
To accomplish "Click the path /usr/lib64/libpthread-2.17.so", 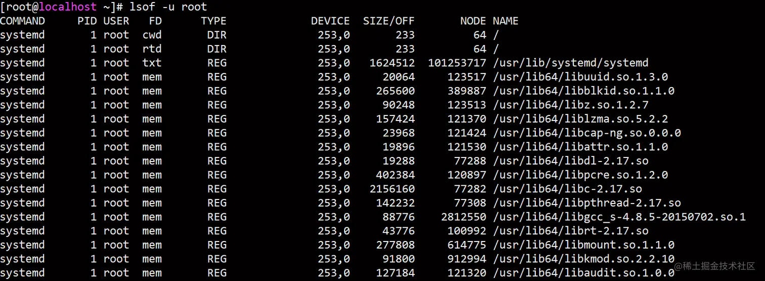I will pyautogui.click(x=586, y=203).
